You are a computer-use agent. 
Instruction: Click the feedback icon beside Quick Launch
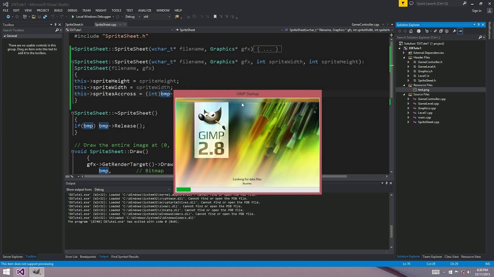411,3
